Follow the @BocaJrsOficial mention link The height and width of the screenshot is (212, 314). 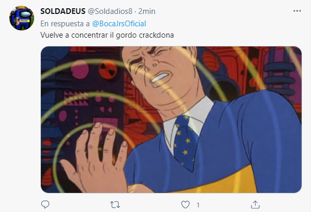point(119,24)
